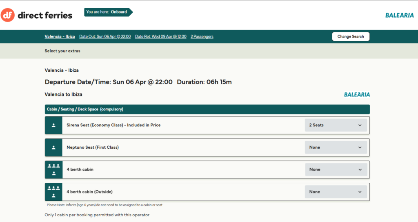
Task: Click the Balearia logo in the header
Action: tap(399, 15)
